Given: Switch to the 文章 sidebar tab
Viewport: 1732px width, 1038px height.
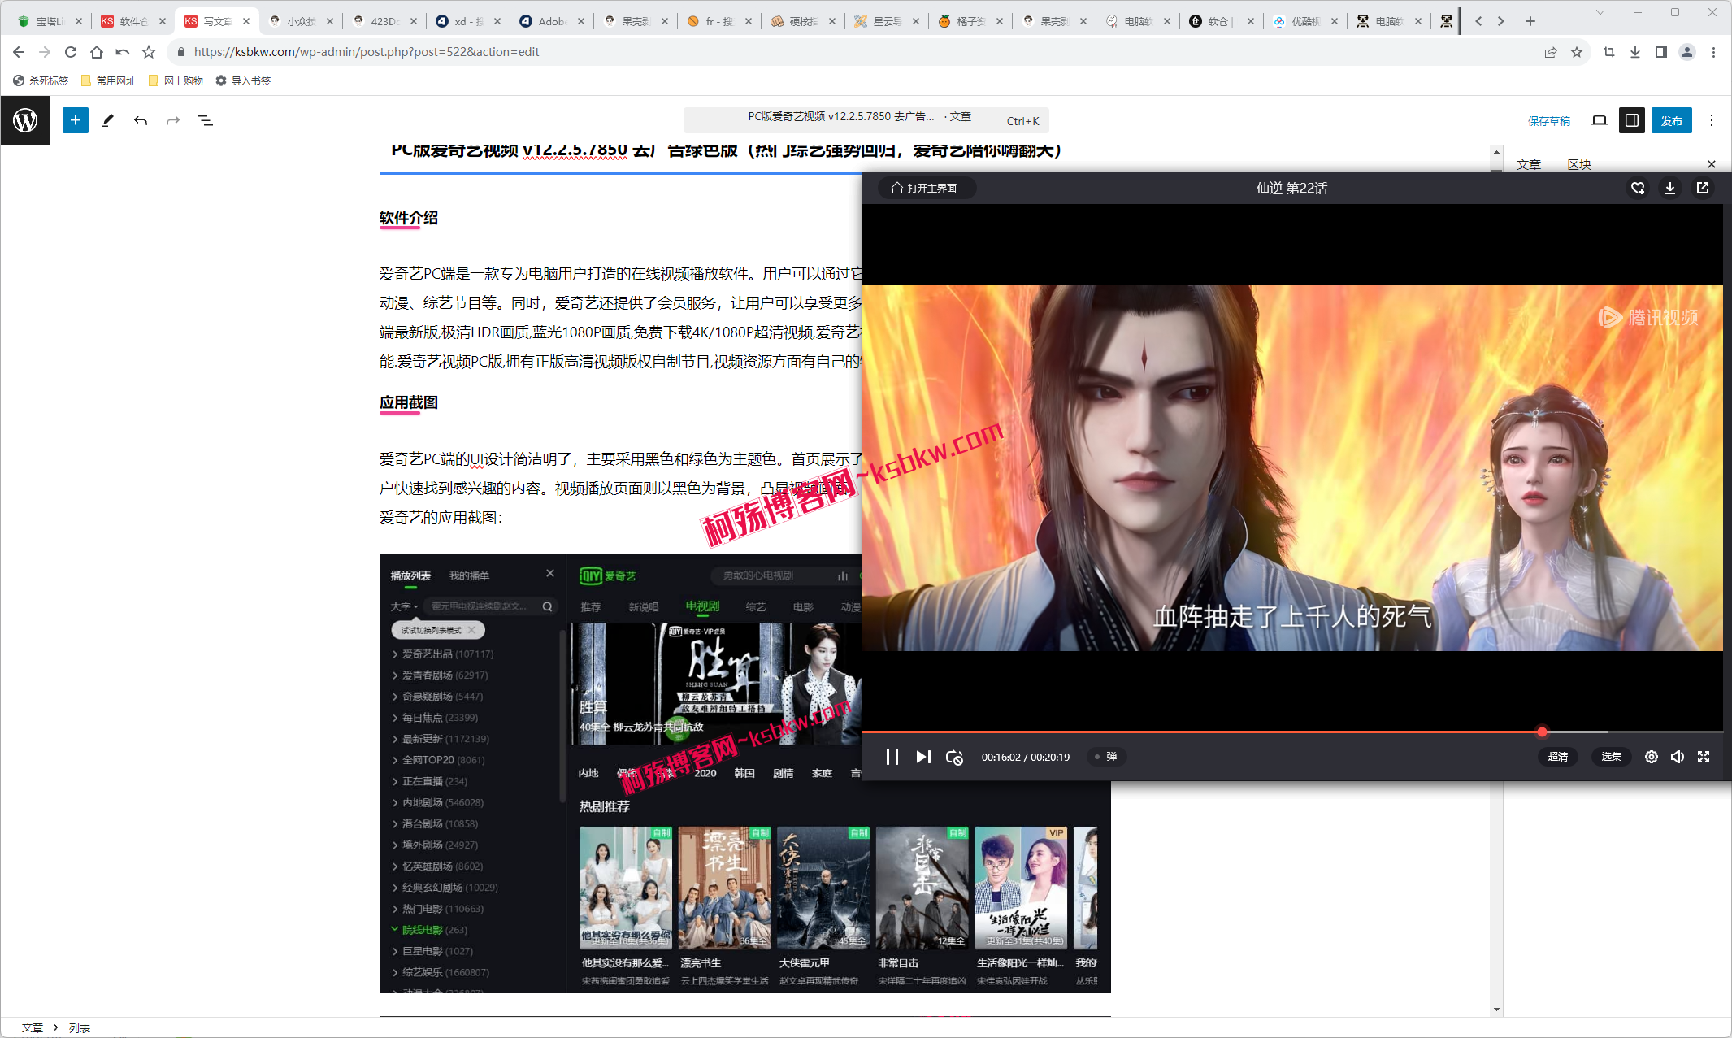Looking at the screenshot, I should coord(1528,164).
